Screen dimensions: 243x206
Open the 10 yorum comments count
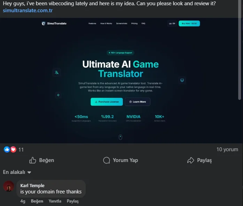(227, 149)
